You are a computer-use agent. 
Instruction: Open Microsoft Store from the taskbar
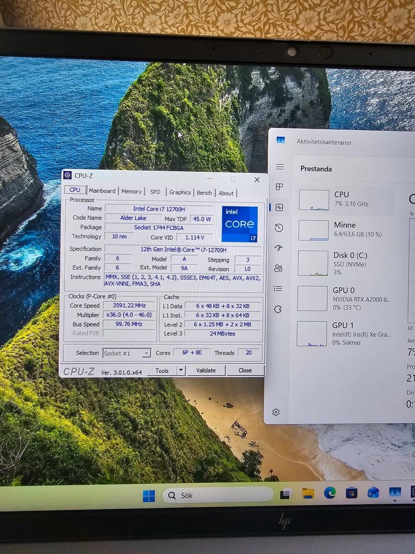click(x=351, y=493)
